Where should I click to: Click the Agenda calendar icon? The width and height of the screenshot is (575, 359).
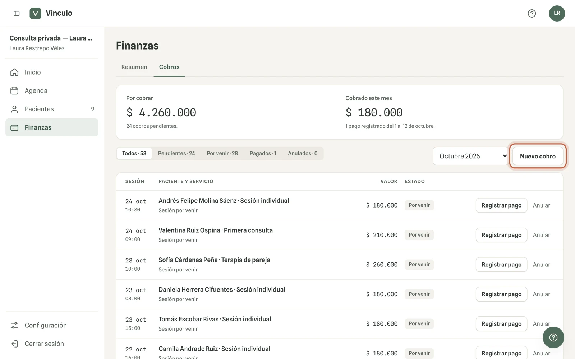point(14,91)
